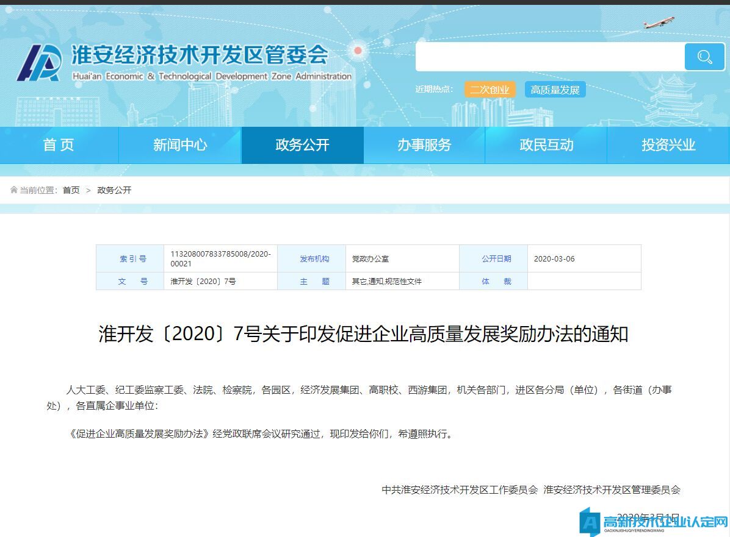Focus the site search input field

(549, 57)
